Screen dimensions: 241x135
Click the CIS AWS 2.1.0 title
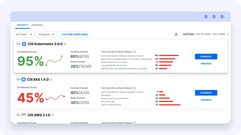click(x=39, y=115)
